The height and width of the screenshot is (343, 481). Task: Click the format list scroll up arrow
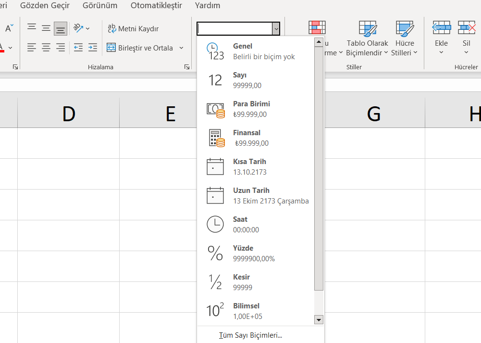(x=319, y=42)
